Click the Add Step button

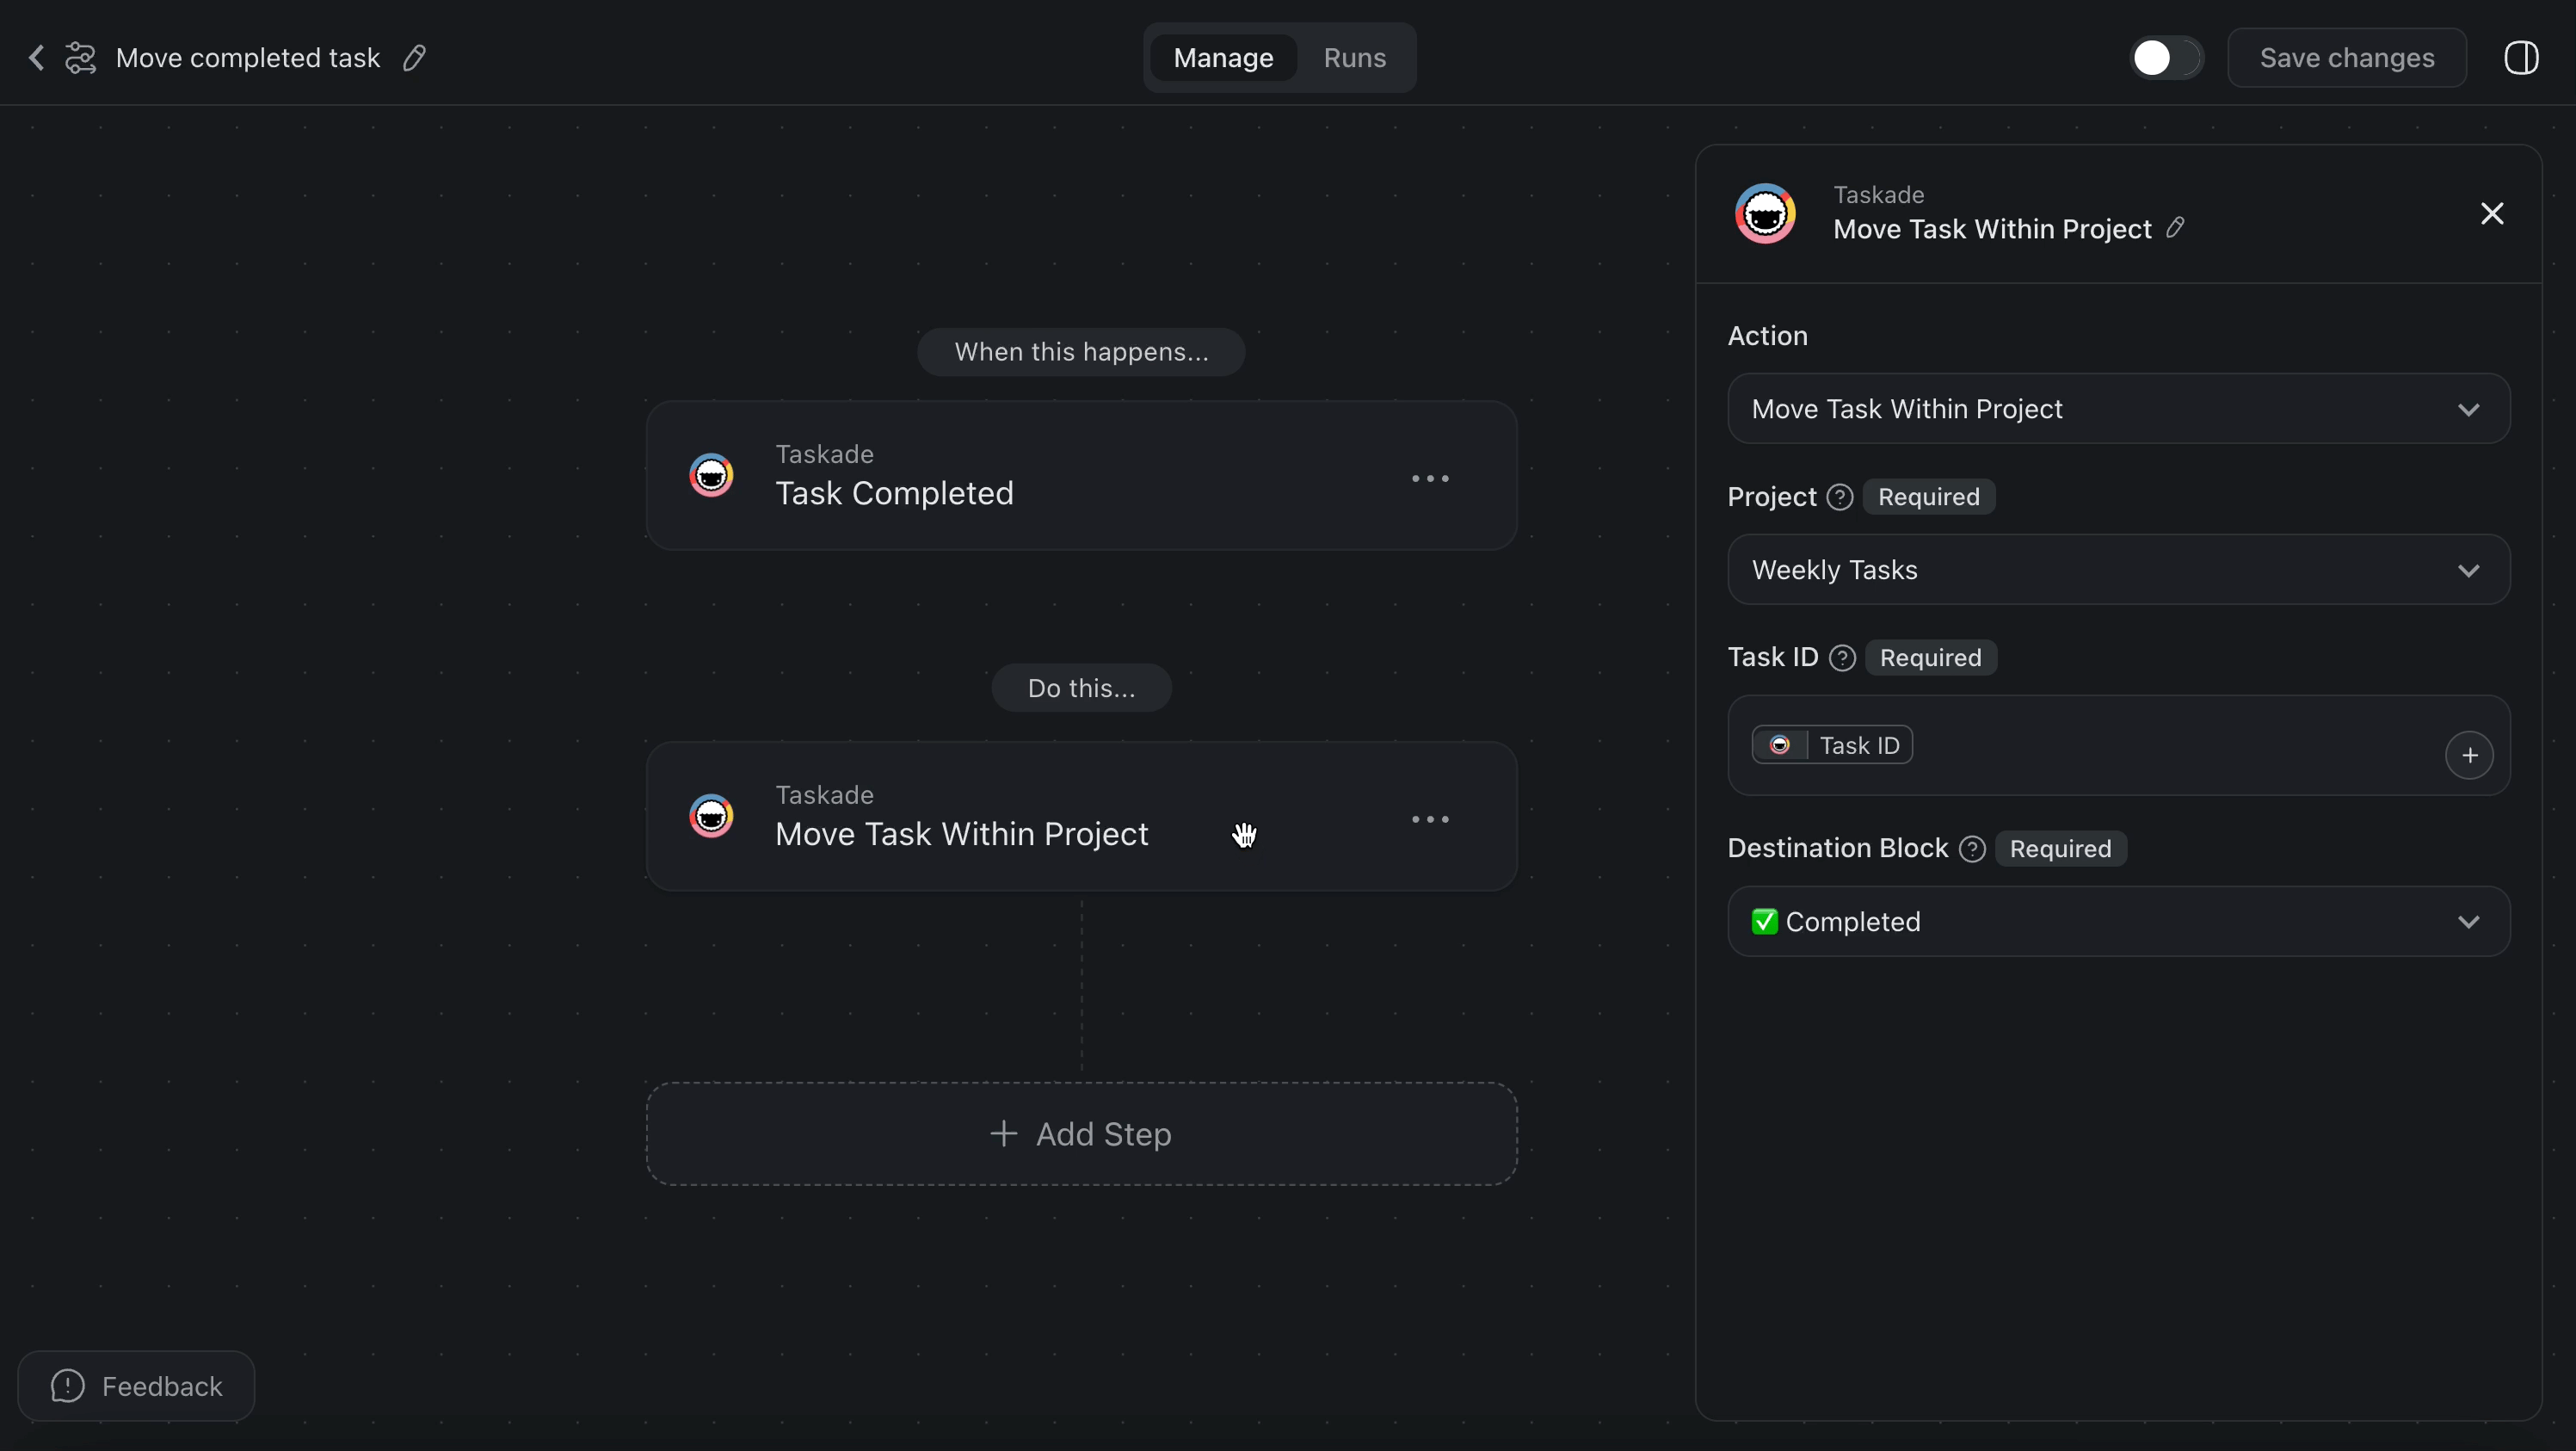point(1081,1134)
